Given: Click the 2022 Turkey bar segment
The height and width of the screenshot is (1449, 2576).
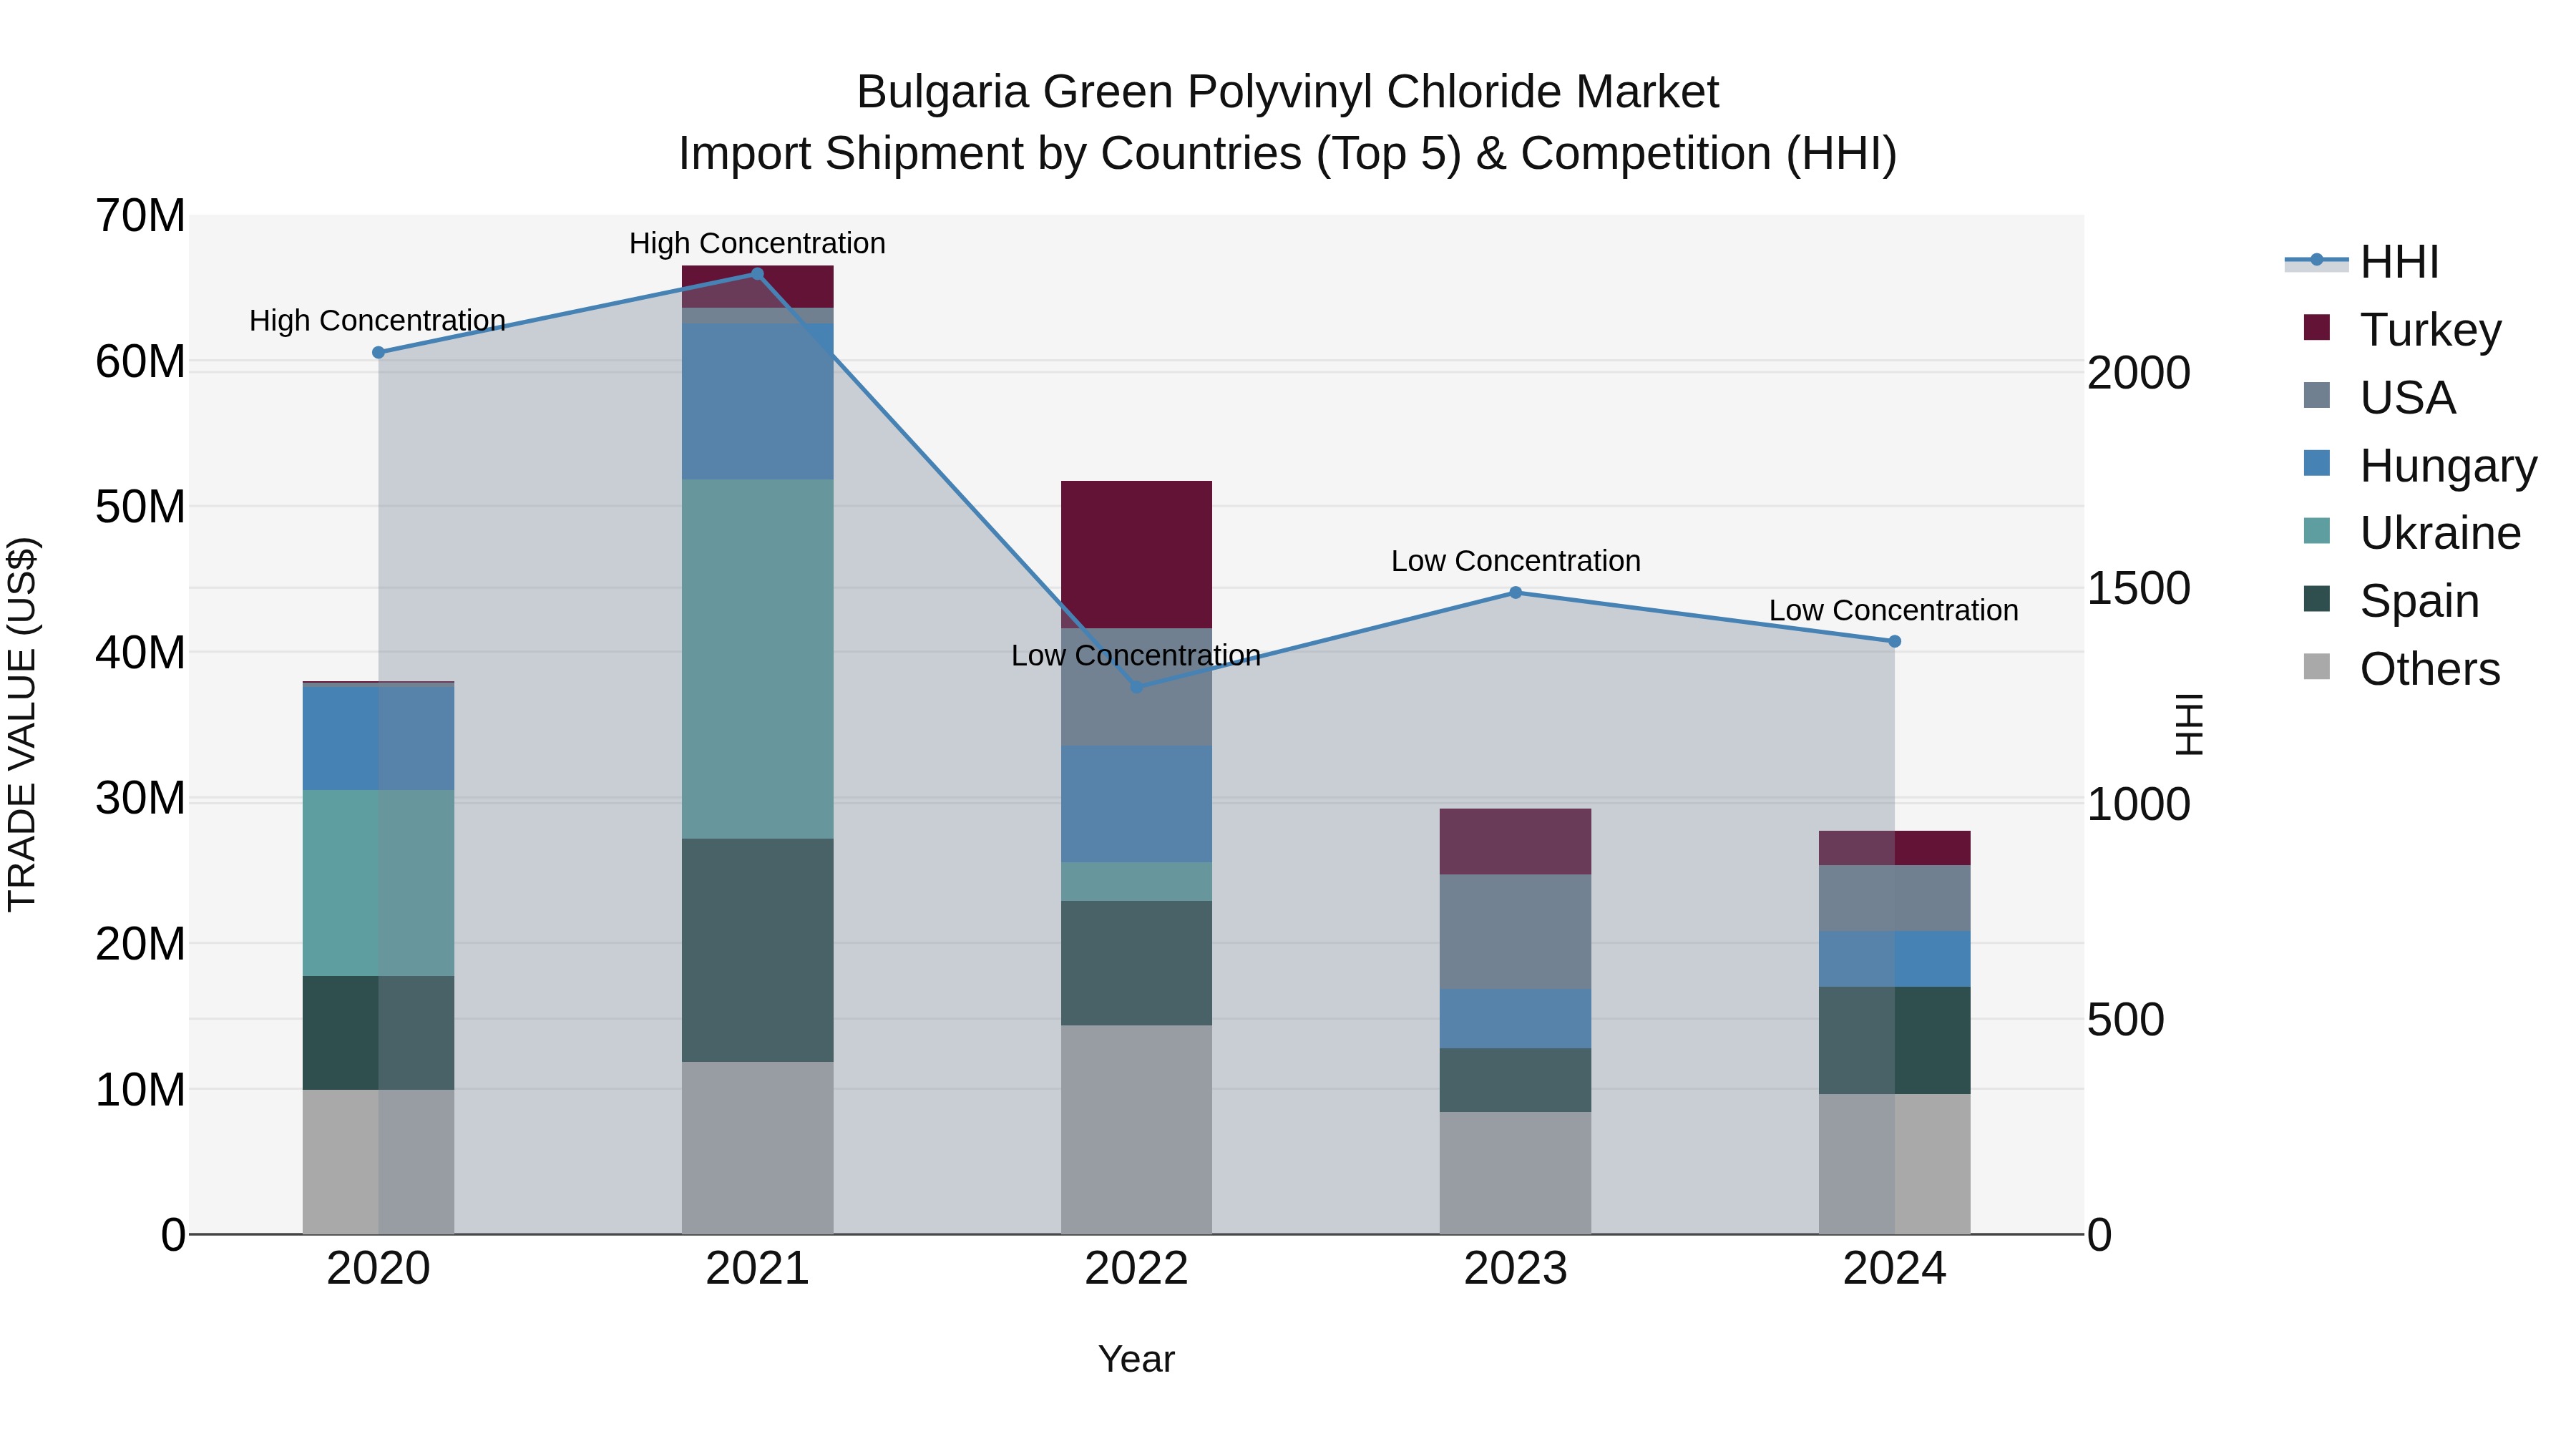Looking at the screenshot, I should coord(1136,555).
